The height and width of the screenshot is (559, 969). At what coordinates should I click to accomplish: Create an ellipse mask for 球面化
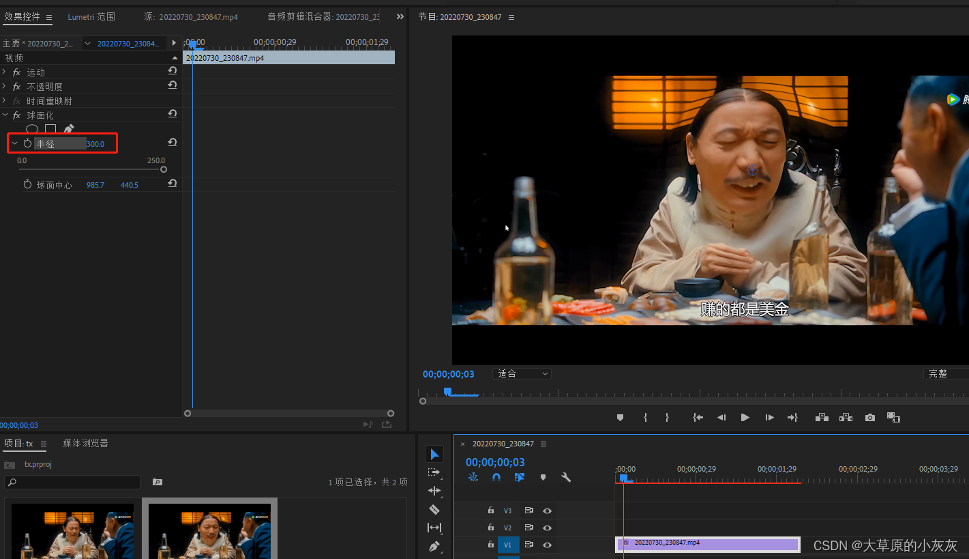(x=32, y=129)
